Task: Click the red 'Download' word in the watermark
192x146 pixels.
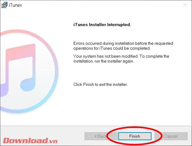Action: point(25,140)
